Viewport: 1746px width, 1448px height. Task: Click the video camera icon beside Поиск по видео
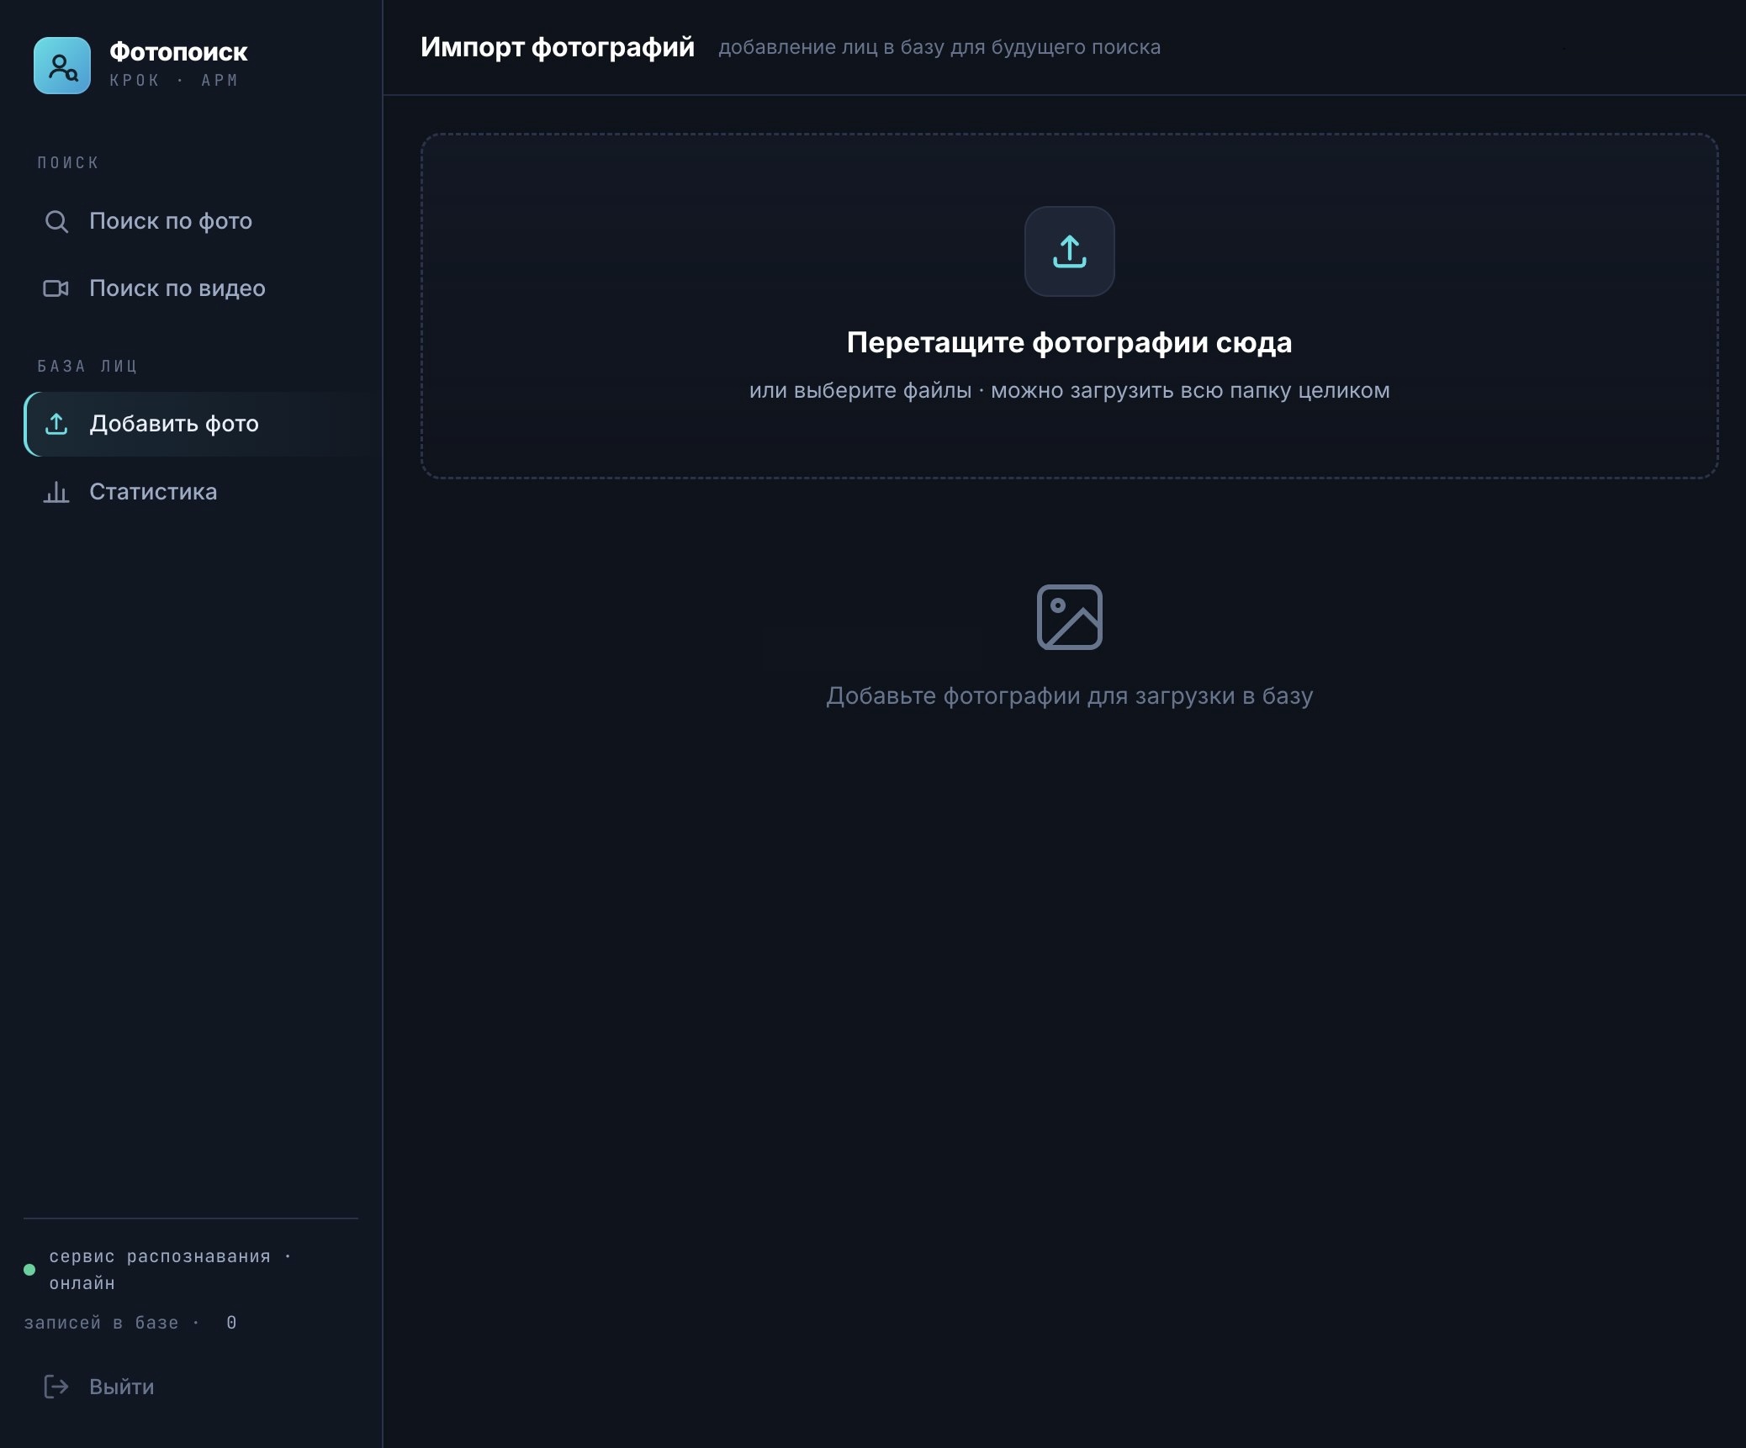tap(56, 288)
